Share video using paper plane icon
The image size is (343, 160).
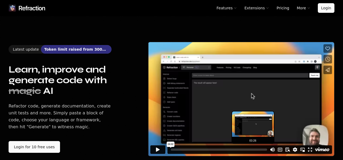coord(327,70)
